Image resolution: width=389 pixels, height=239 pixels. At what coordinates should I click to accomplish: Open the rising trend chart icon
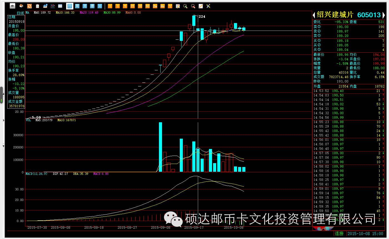45,6
